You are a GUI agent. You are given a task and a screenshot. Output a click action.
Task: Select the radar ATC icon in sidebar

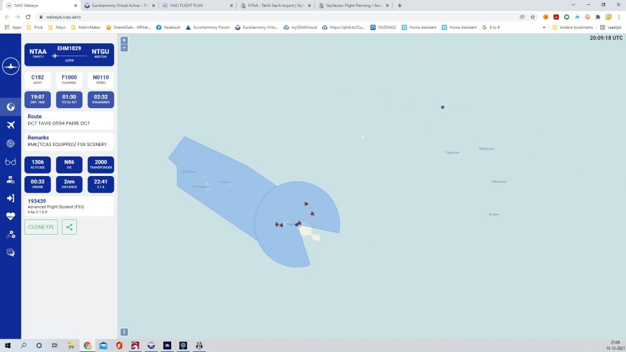tap(10, 144)
